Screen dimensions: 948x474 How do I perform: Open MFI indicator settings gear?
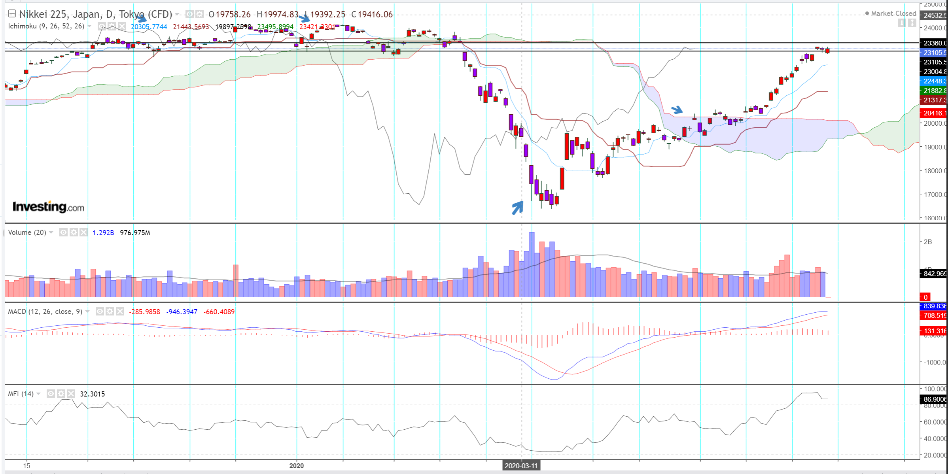[x=61, y=394]
